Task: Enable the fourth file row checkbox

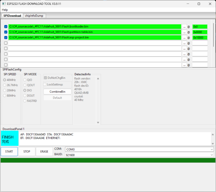Action: coord(6,43)
